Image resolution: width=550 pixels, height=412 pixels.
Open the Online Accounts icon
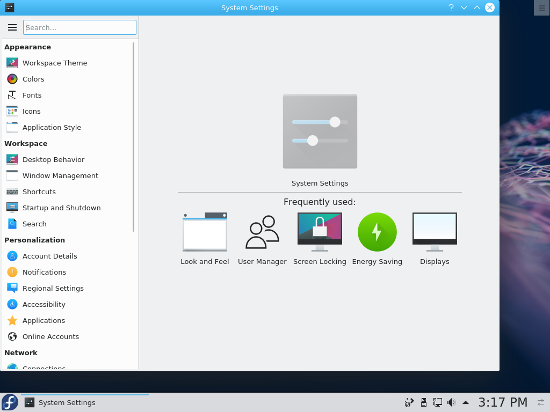pyautogui.click(x=12, y=337)
